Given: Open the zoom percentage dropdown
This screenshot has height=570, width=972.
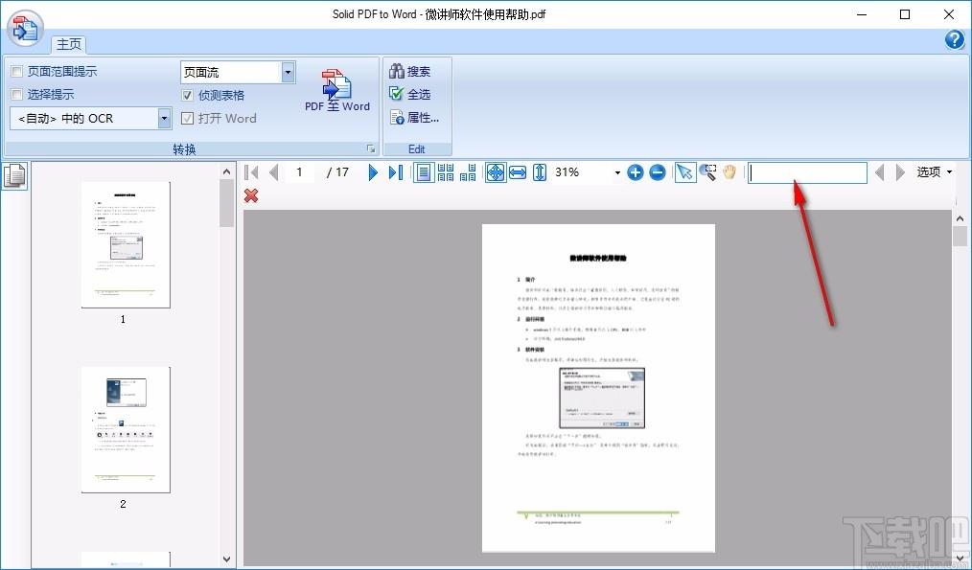Looking at the screenshot, I should pos(616,172).
